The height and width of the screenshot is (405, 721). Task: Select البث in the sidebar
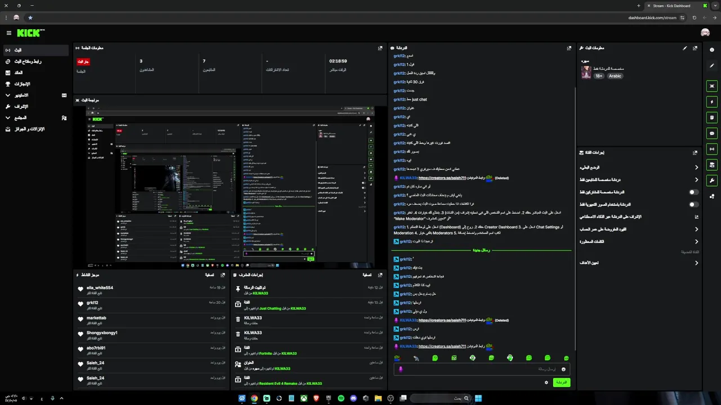click(35, 50)
